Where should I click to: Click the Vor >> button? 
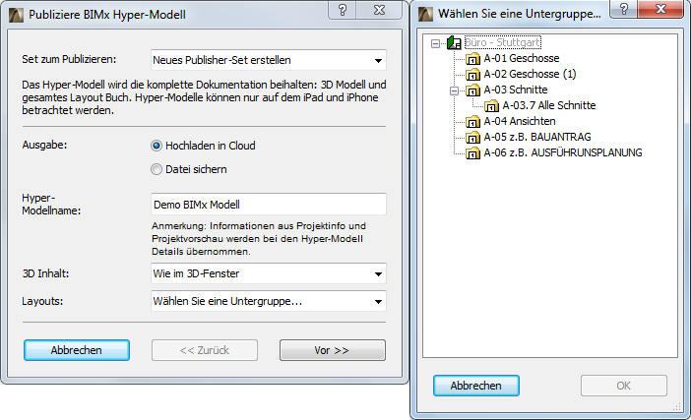(x=333, y=350)
